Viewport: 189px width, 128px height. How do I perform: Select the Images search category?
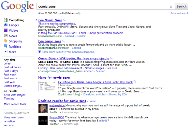[14, 25]
